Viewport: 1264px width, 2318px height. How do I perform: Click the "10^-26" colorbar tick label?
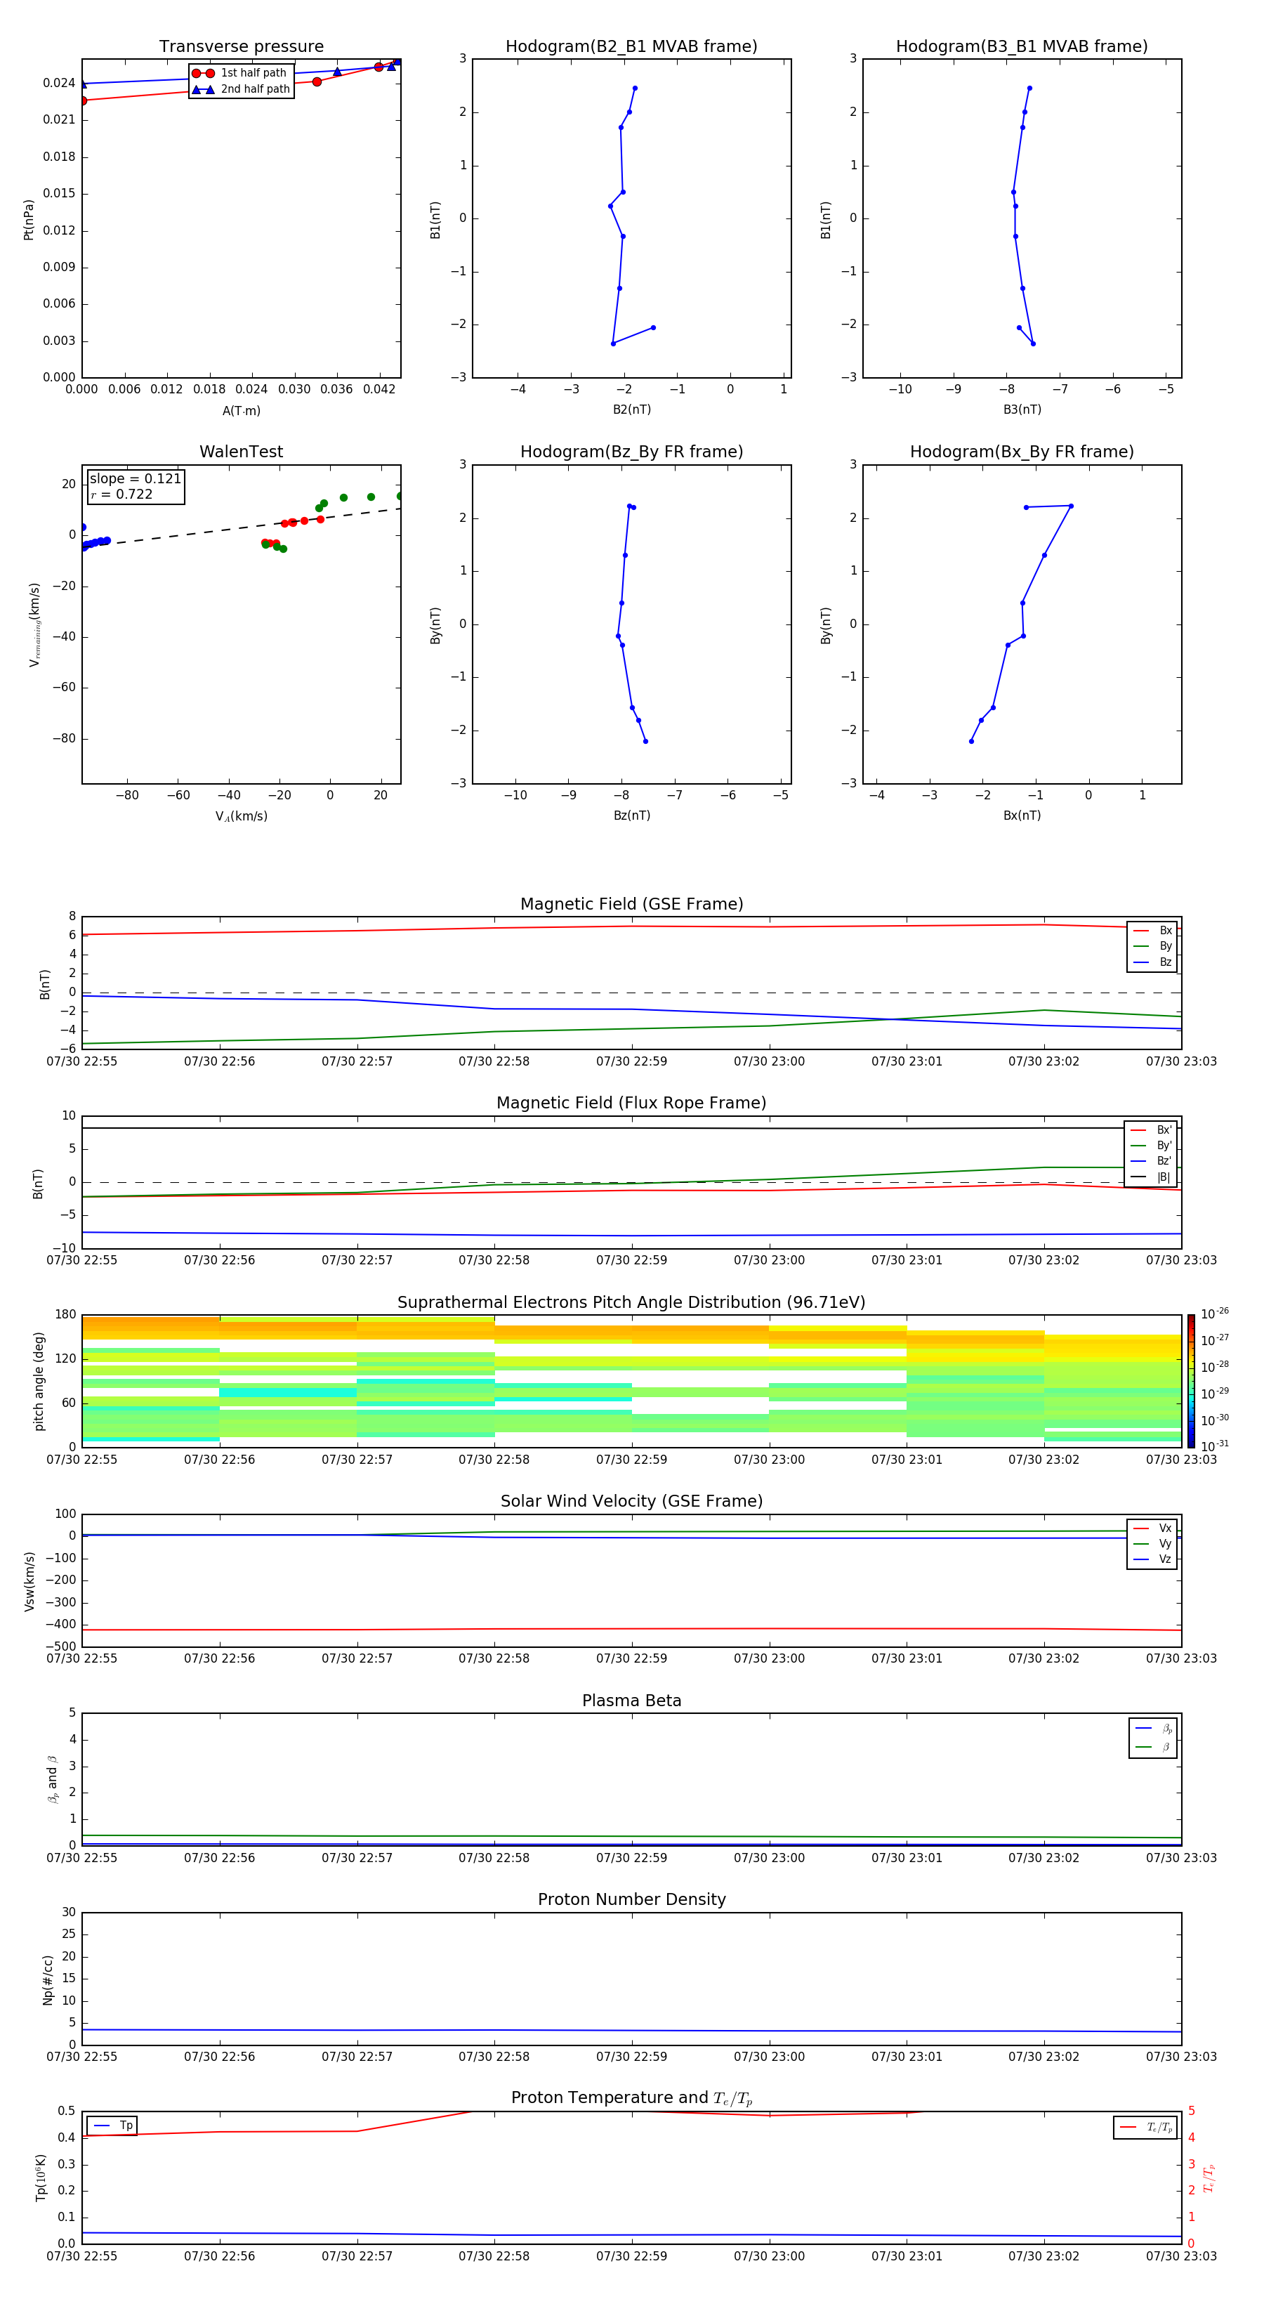[x=1215, y=1314]
